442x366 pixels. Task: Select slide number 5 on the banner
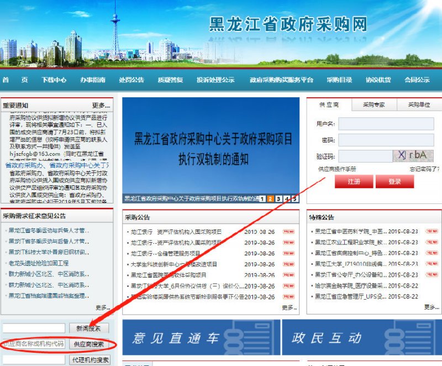coord(294,198)
